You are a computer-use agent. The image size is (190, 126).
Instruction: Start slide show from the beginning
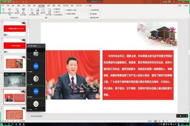tap(3, 11)
